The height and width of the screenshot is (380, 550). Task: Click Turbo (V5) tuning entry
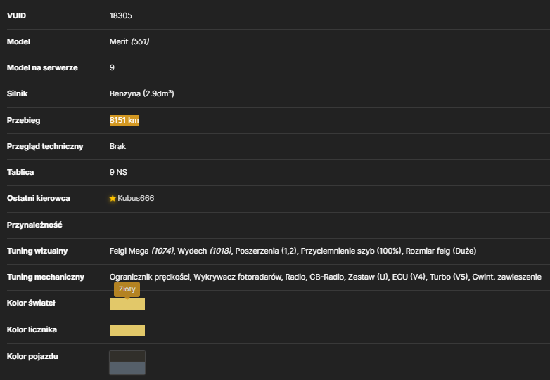click(449, 277)
